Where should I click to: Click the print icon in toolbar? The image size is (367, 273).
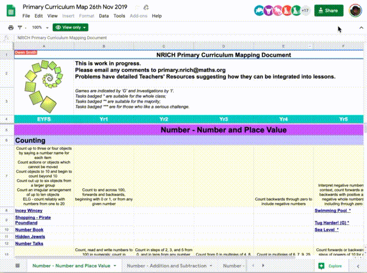11,27
